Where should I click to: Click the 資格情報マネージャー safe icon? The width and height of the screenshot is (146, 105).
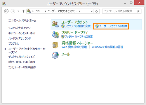coord(55,45)
